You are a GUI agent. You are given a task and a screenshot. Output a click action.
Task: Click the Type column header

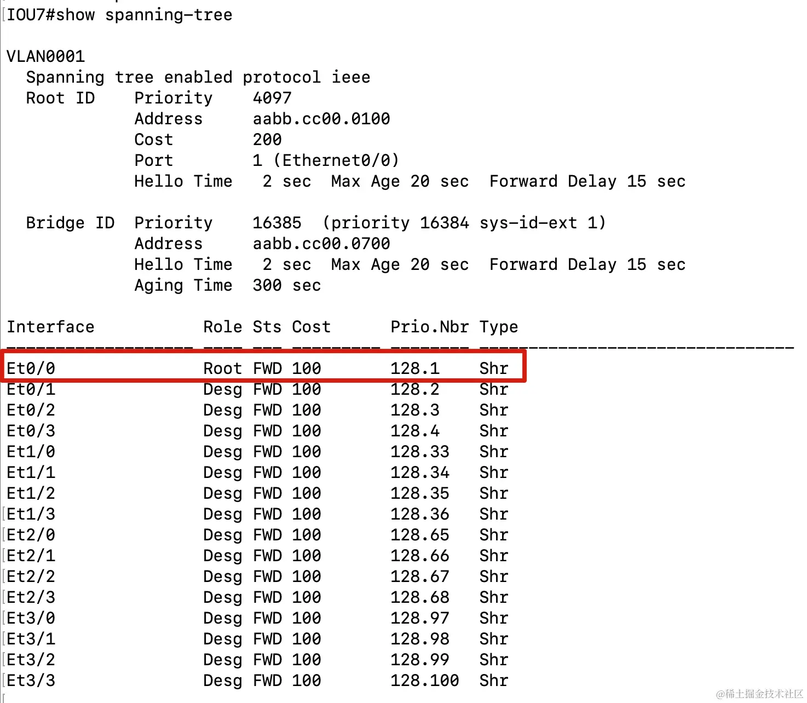coord(499,327)
